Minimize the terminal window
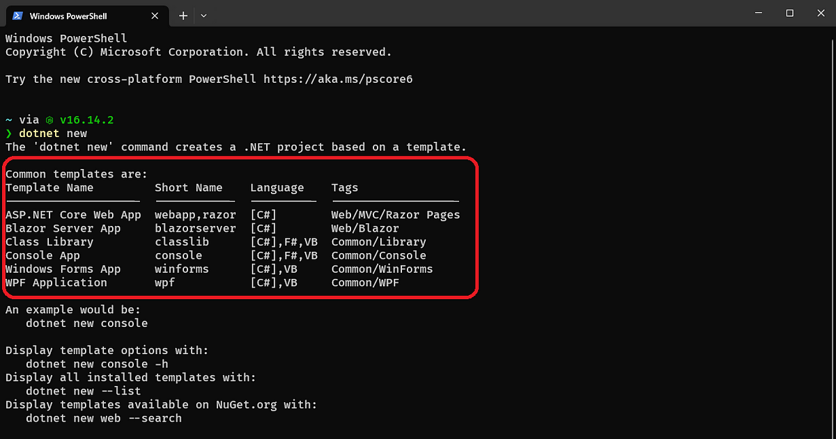 pyautogui.click(x=756, y=13)
